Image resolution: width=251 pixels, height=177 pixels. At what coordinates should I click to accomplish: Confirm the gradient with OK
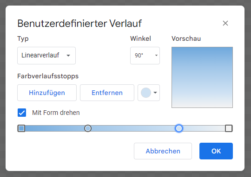click(216, 151)
